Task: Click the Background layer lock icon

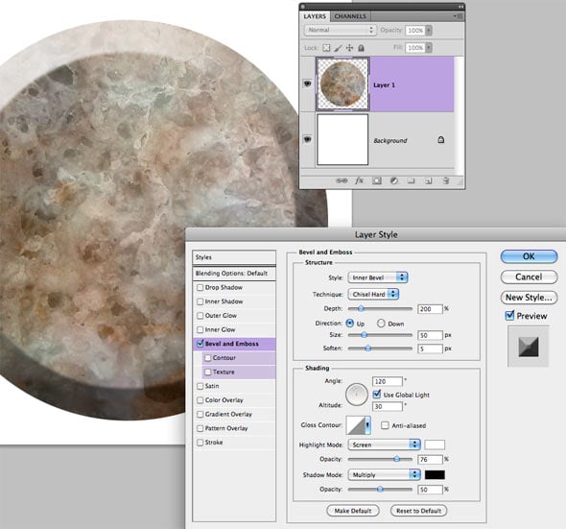Action: (x=440, y=139)
